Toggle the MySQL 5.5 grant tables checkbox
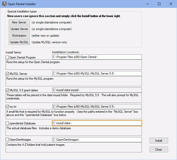The height and width of the screenshot is (160, 177). (x=7, y=90)
